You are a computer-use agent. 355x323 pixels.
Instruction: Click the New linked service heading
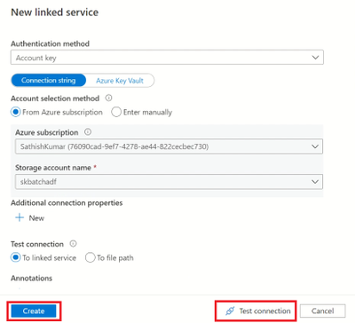(55, 12)
